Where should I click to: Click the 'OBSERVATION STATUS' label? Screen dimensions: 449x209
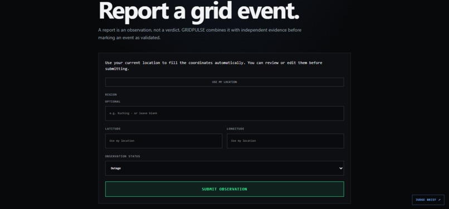[x=123, y=156]
